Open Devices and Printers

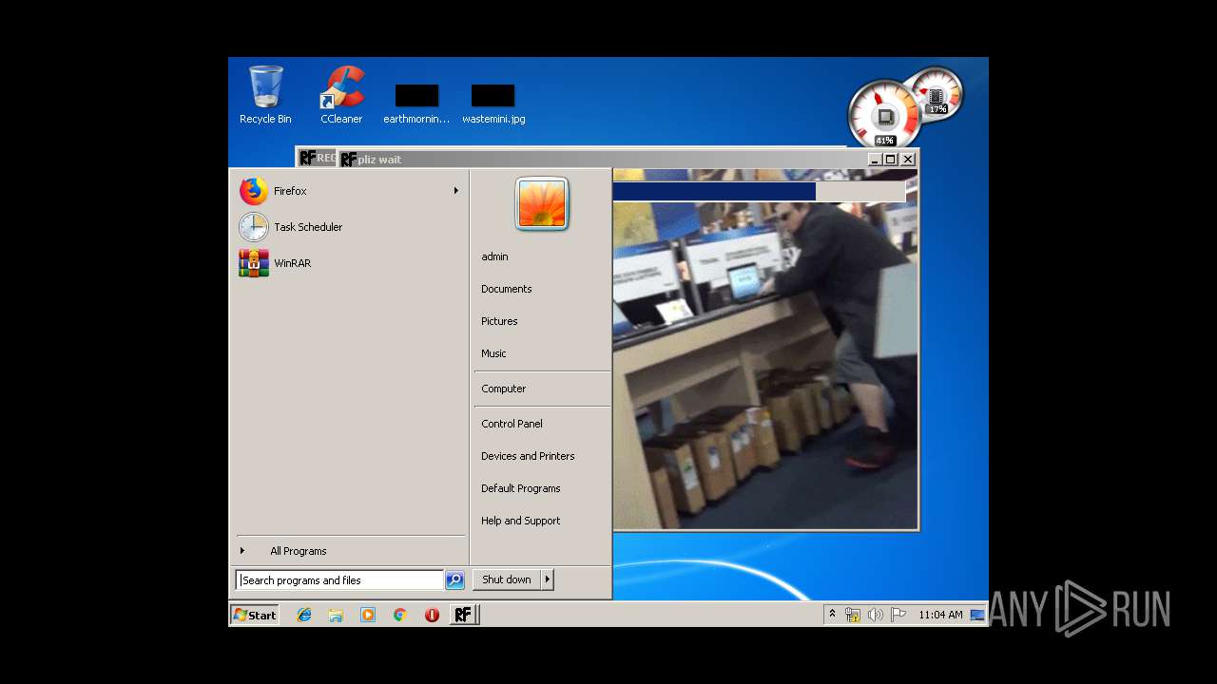528,456
